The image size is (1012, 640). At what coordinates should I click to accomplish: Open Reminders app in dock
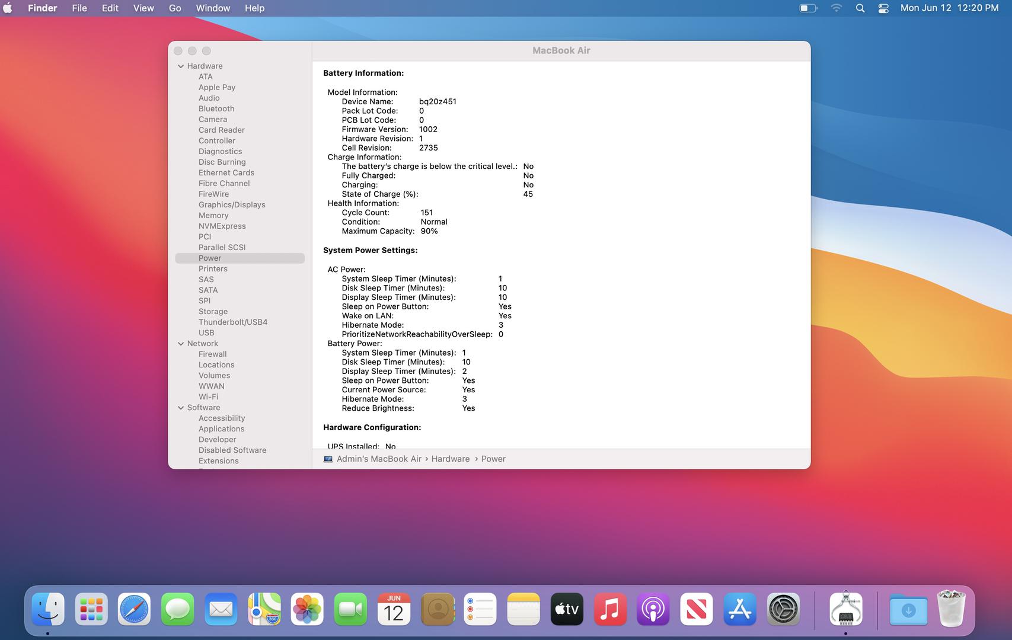tap(480, 609)
